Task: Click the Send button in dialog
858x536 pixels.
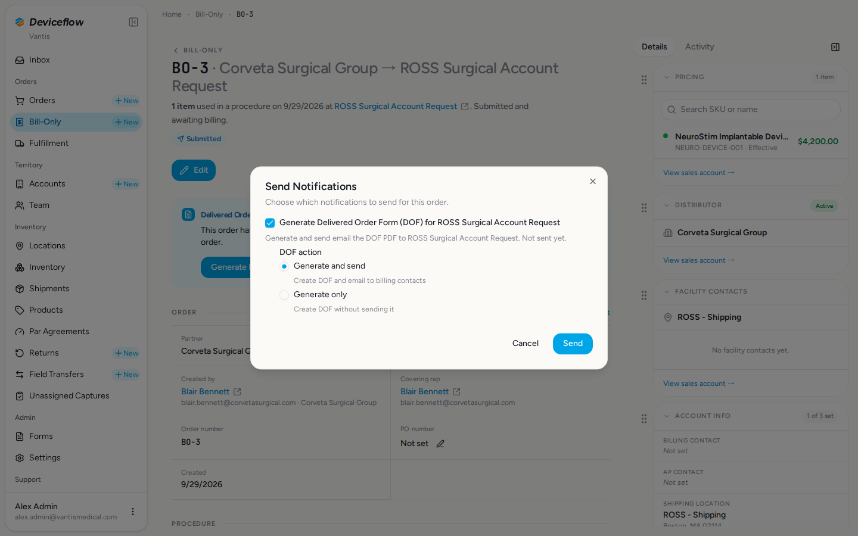Action: point(573,344)
